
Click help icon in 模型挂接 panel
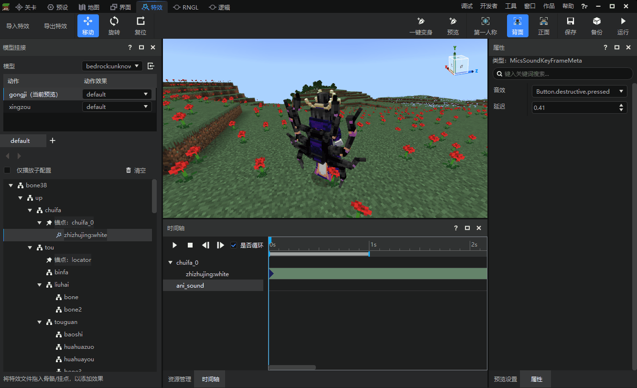(130, 47)
